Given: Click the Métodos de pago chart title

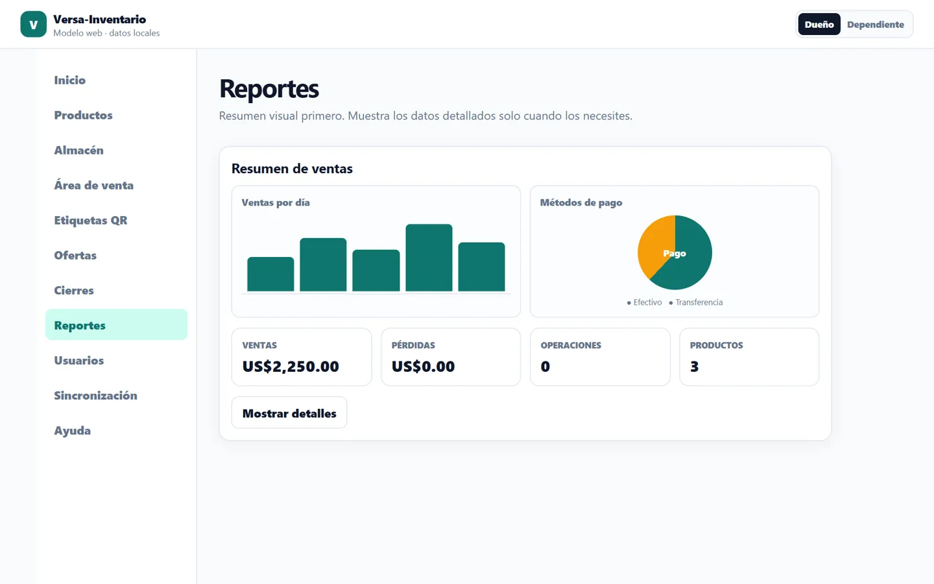Looking at the screenshot, I should coord(581,202).
